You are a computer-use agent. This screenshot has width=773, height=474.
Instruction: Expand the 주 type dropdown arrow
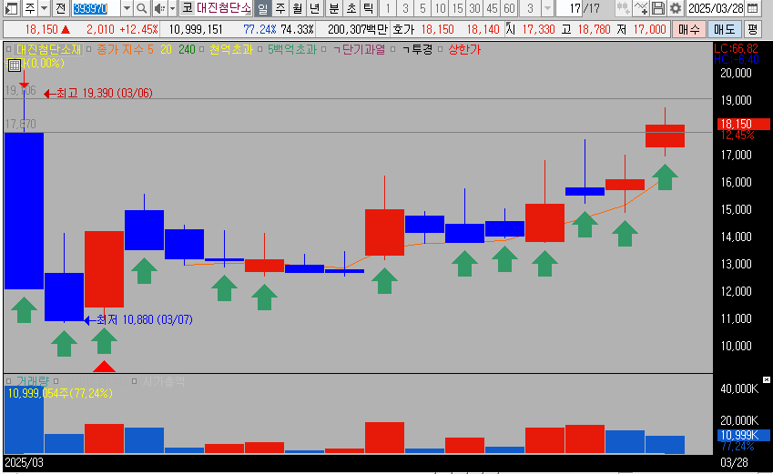click(45, 8)
